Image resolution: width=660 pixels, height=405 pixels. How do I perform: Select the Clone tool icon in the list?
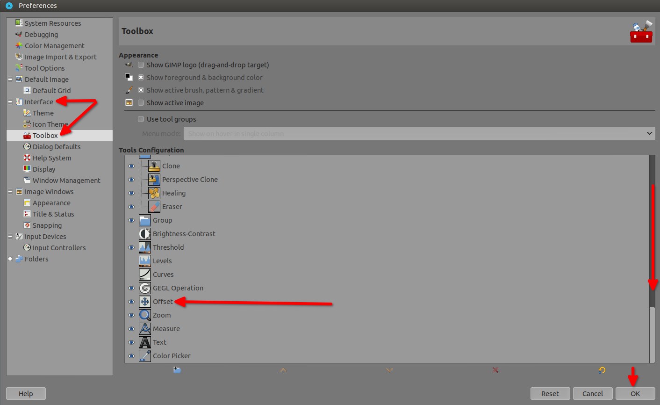[154, 166]
